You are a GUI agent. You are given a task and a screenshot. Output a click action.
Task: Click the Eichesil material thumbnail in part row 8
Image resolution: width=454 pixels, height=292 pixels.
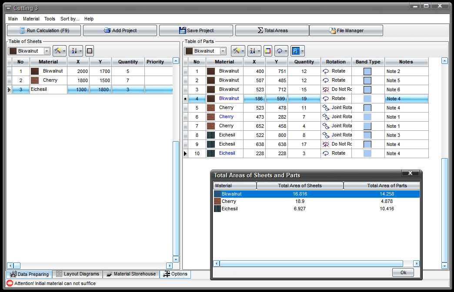[211, 135]
